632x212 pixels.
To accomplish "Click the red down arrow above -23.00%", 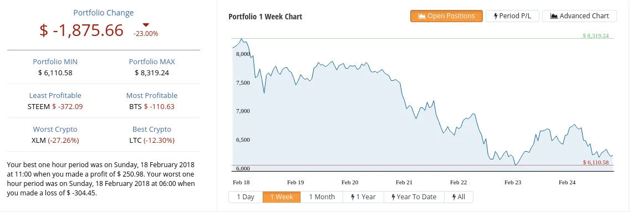I will (x=146, y=25).
